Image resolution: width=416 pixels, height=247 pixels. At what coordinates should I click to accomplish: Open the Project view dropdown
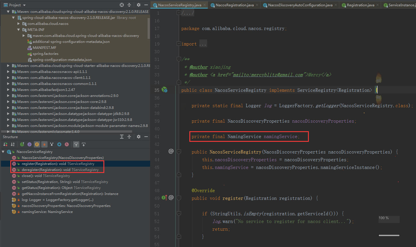pyautogui.click(x=15, y=5)
